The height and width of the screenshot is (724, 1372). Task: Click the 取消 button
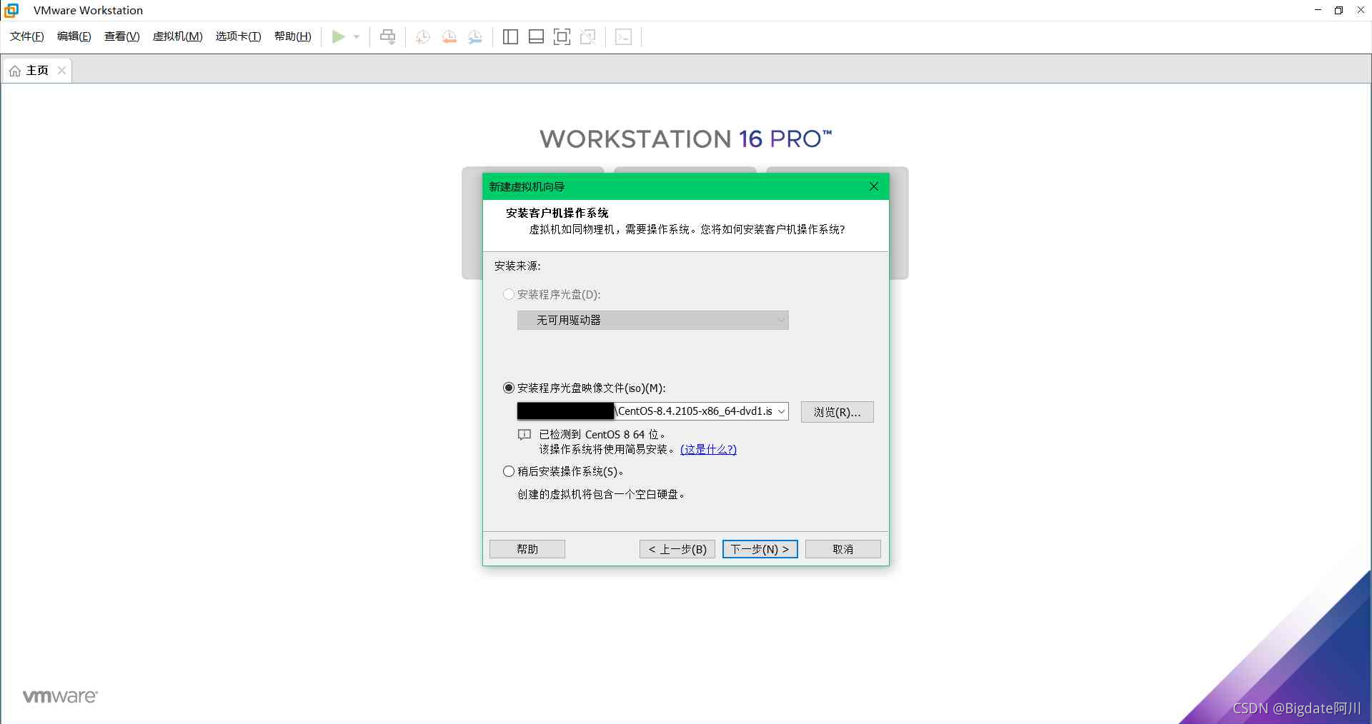[843, 549]
